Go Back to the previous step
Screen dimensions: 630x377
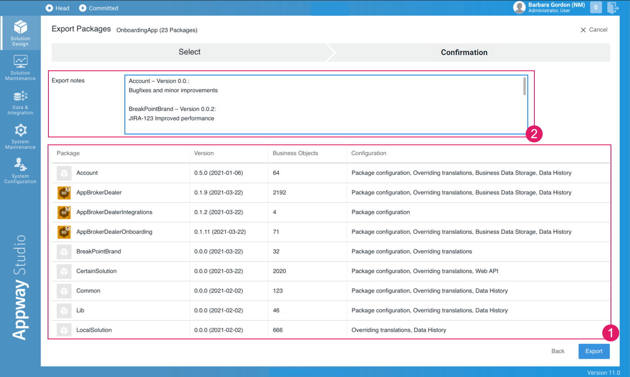(x=558, y=351)
